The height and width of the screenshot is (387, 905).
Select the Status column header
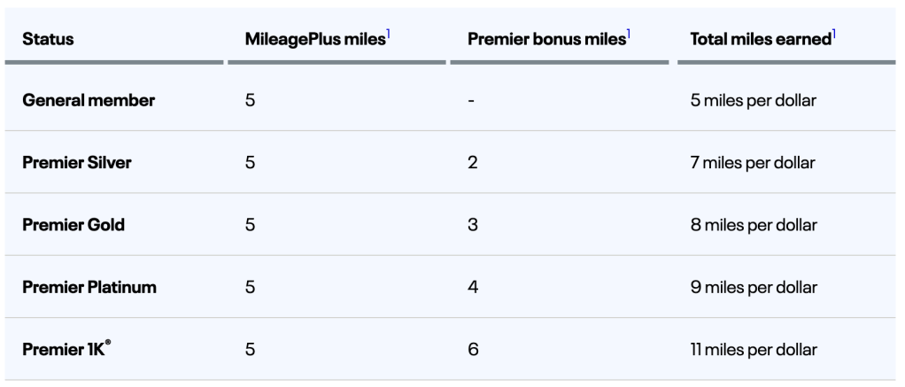tap(48, 40)
